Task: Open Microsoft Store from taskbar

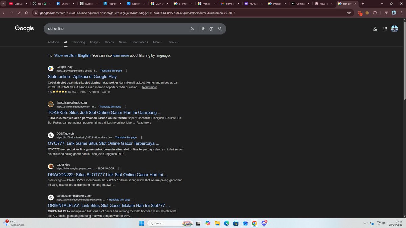Action: point(236,223)
